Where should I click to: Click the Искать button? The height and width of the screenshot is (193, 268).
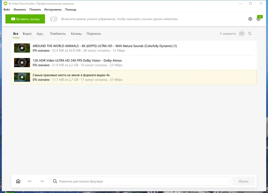pyautogui.click(x=244, y=181)
